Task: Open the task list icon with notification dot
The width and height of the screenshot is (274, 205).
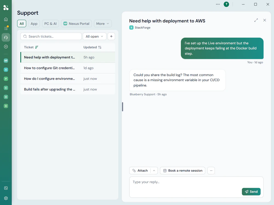Action: (6, 28)
